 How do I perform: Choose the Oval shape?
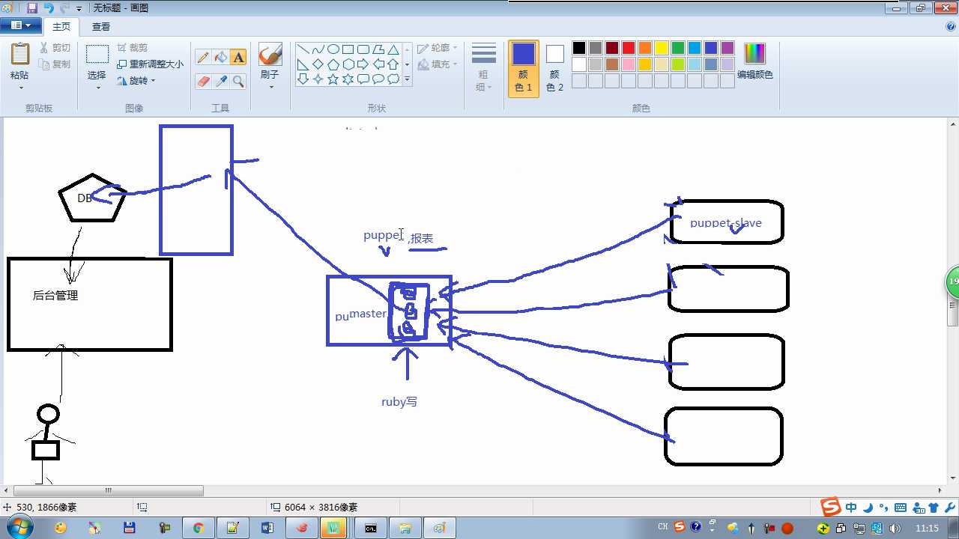pos(333,49)
